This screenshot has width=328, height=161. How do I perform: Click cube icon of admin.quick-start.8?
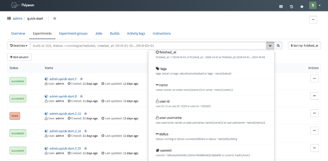[x=46, y=96]
